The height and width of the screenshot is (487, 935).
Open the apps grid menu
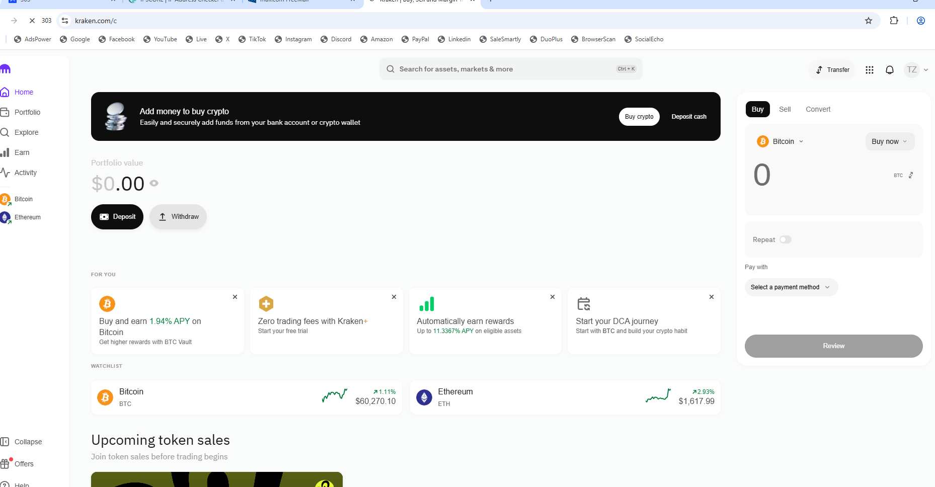[870, 70]
